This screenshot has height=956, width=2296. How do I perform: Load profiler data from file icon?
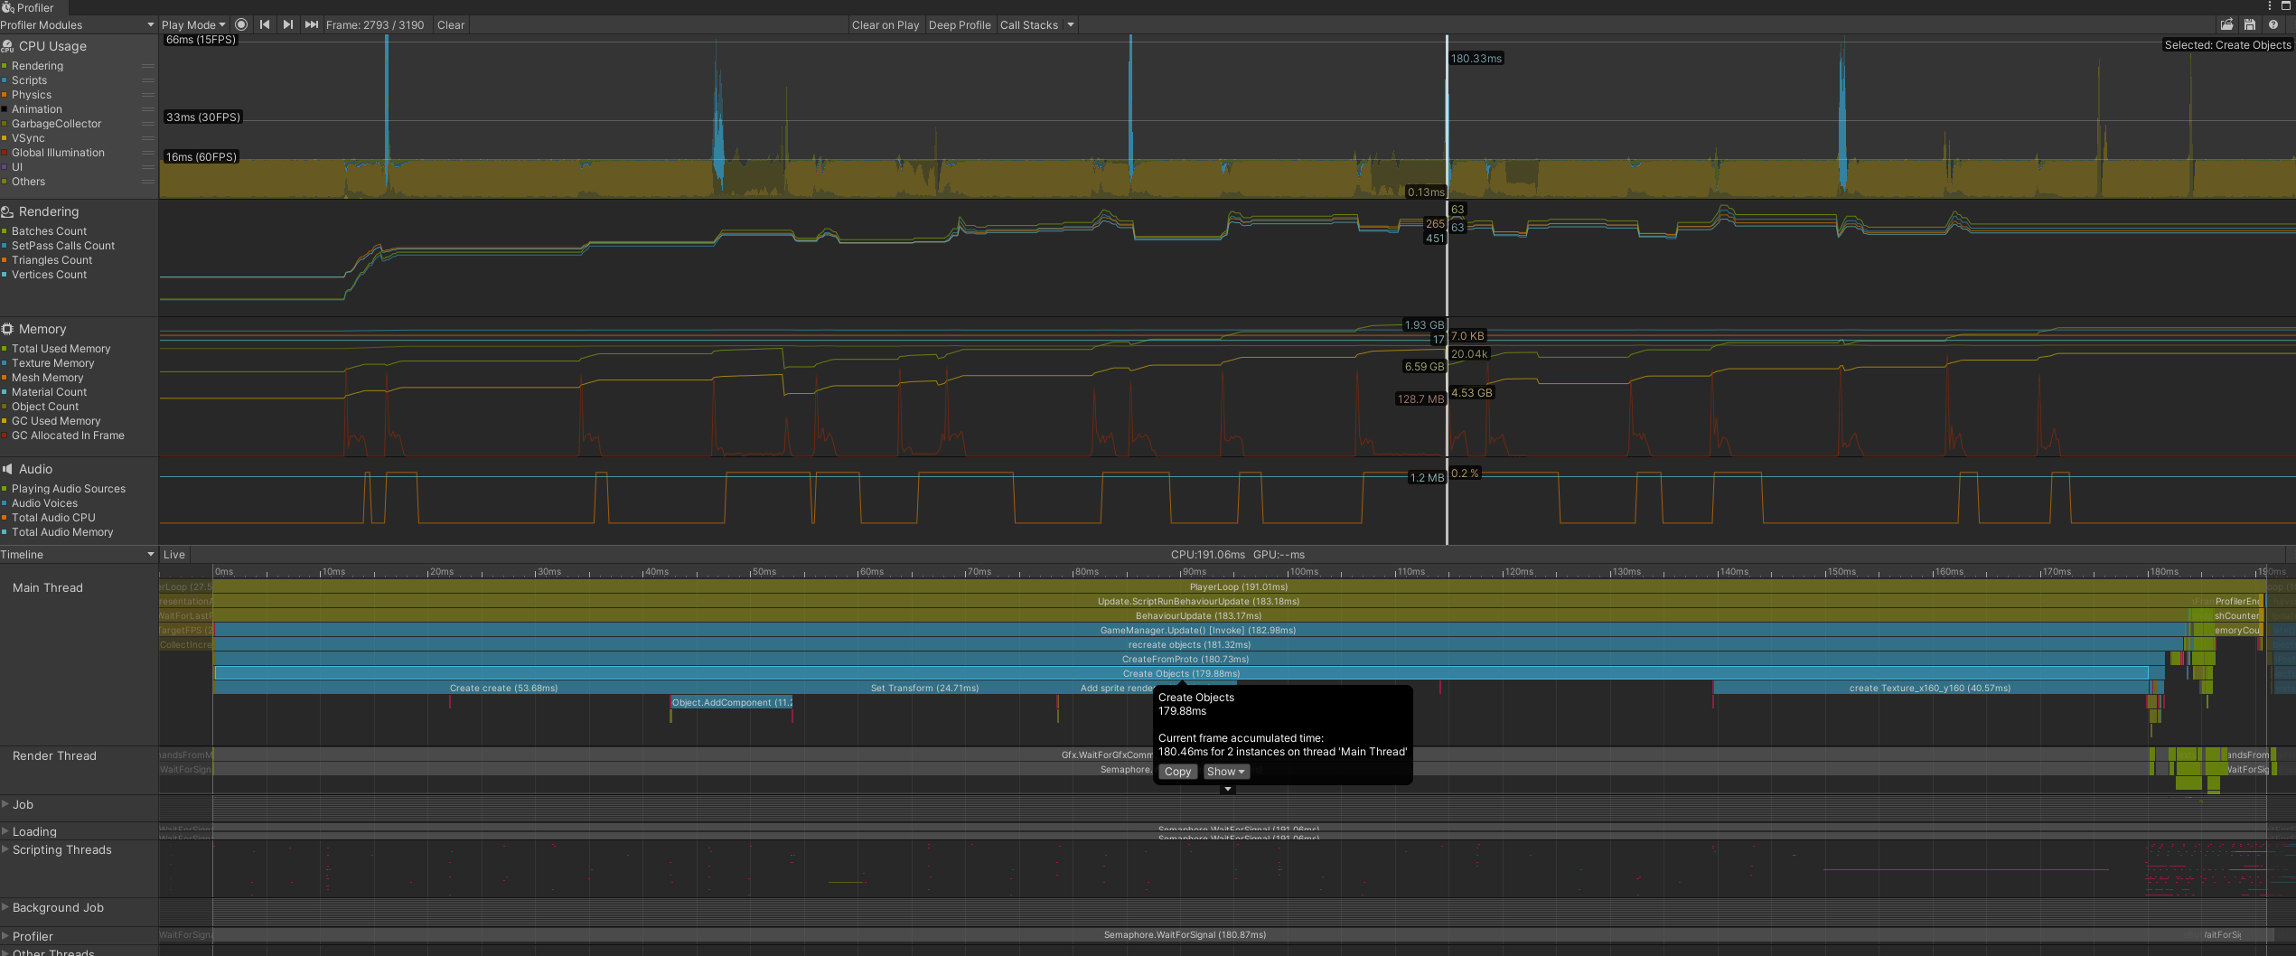click(x=2226, y=24)
